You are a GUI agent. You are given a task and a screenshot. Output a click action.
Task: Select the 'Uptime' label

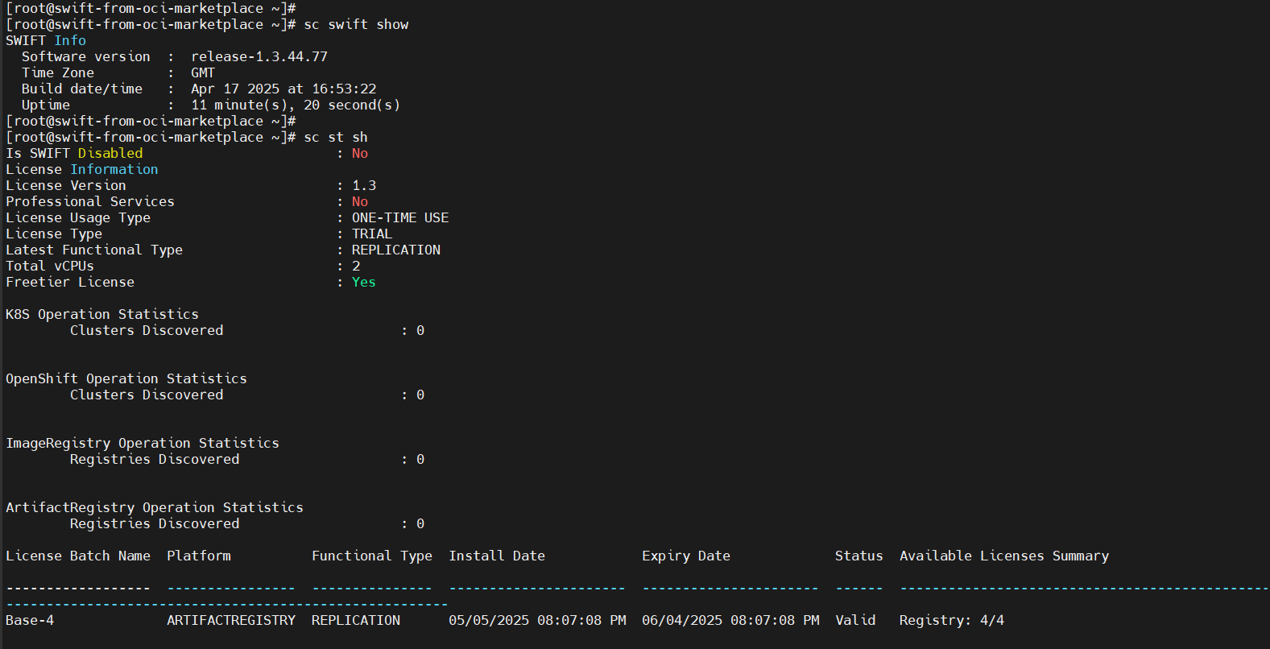46,105
